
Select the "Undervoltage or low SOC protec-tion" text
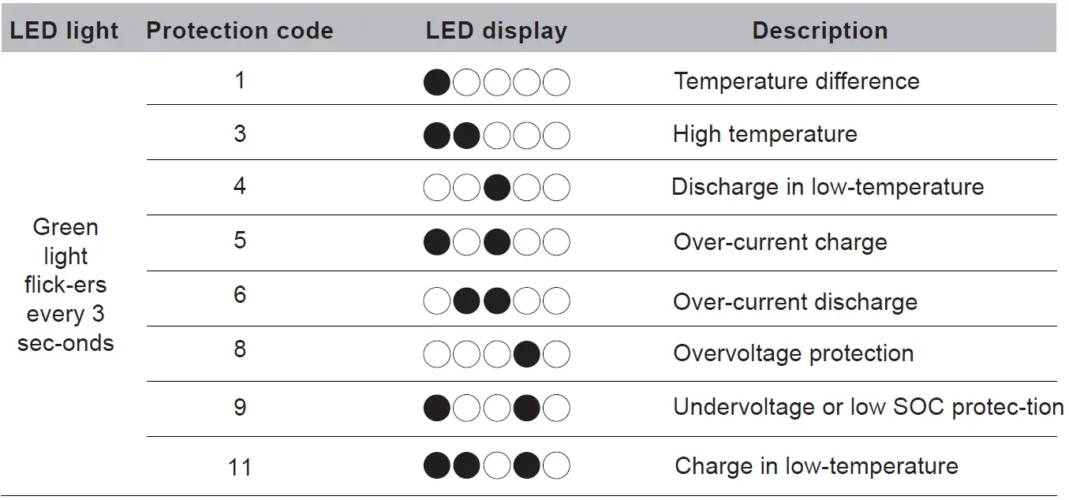pos(868,407)
